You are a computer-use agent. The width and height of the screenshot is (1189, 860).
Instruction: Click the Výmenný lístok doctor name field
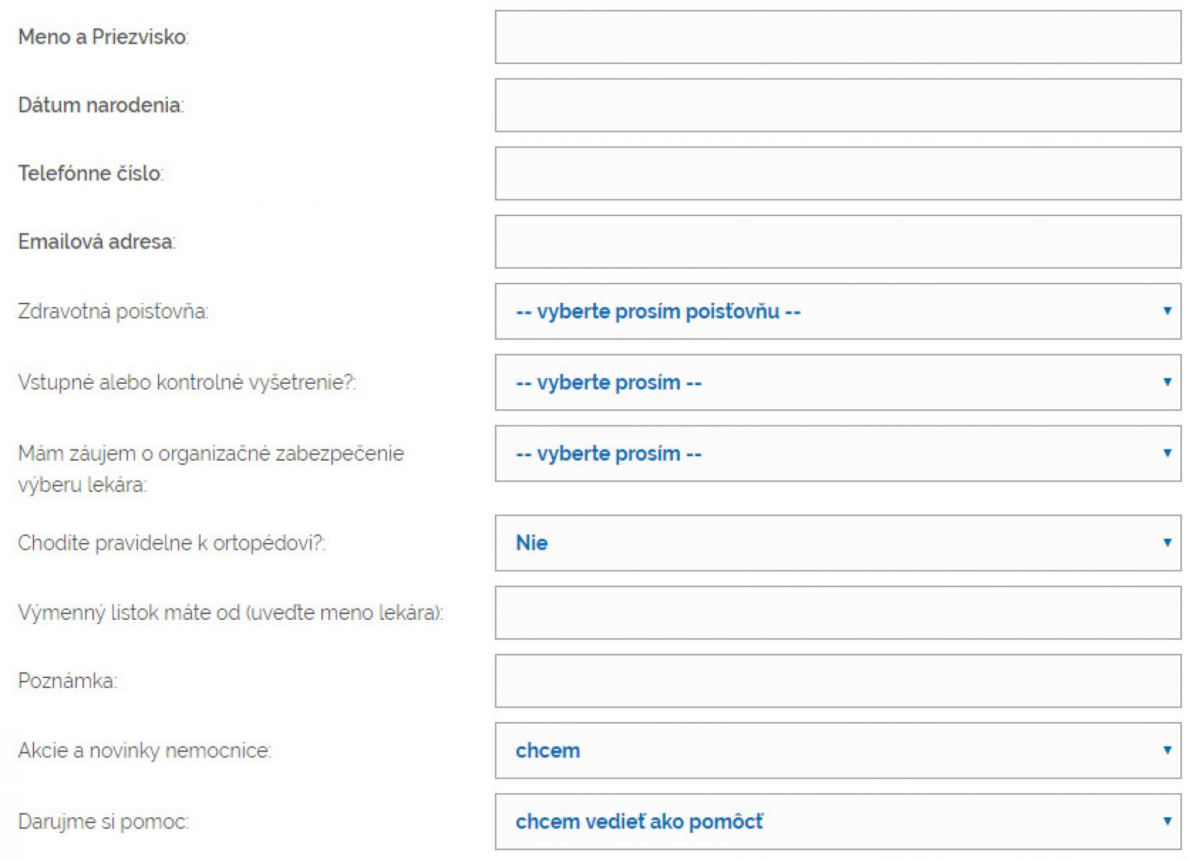click(838, 613)
